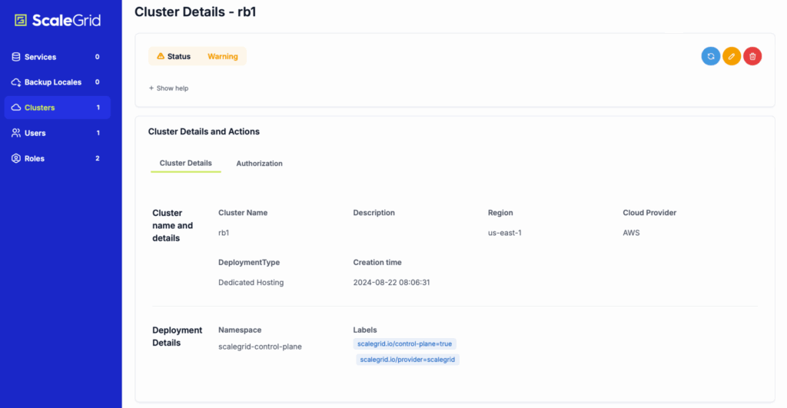Click the scalegrid.io/control-plane=true label
Screen dimensions: 787x408
click(x=405, y=344)
